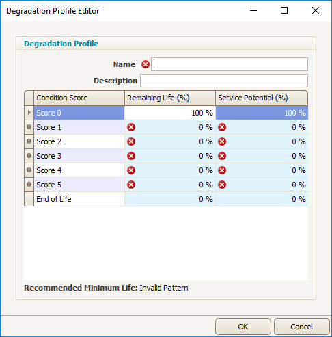
Task: Click the error icon beside Name field
Action: 146,64
